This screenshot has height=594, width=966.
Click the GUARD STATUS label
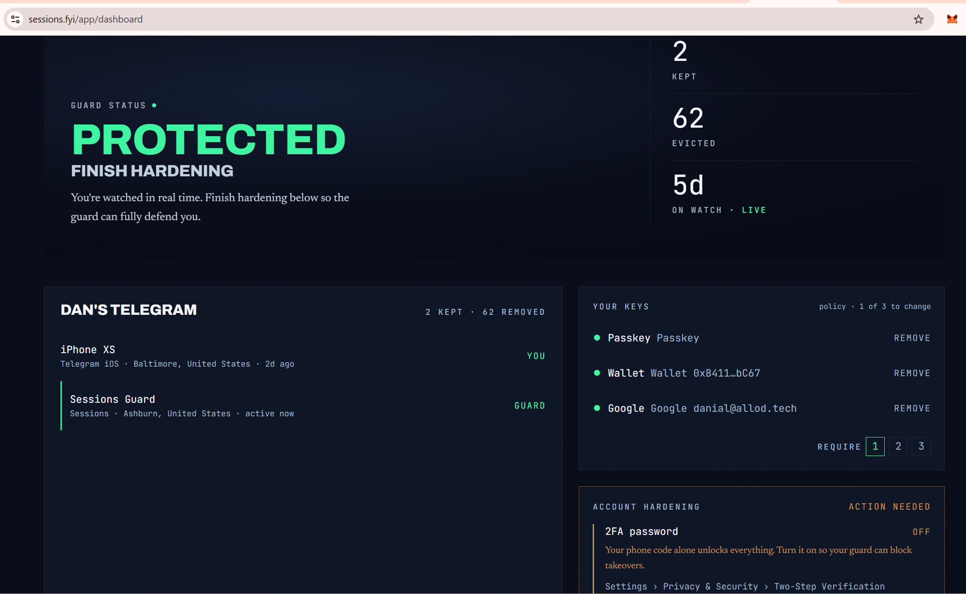pos(108,106)
